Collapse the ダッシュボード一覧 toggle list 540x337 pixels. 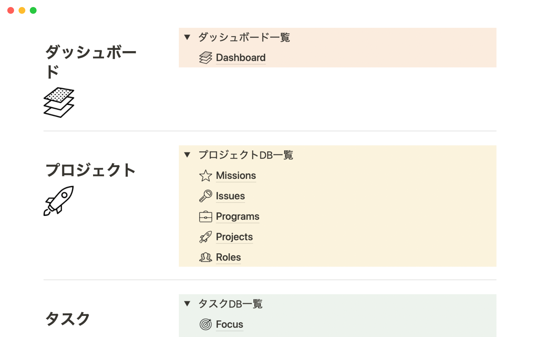click(187, 37)
